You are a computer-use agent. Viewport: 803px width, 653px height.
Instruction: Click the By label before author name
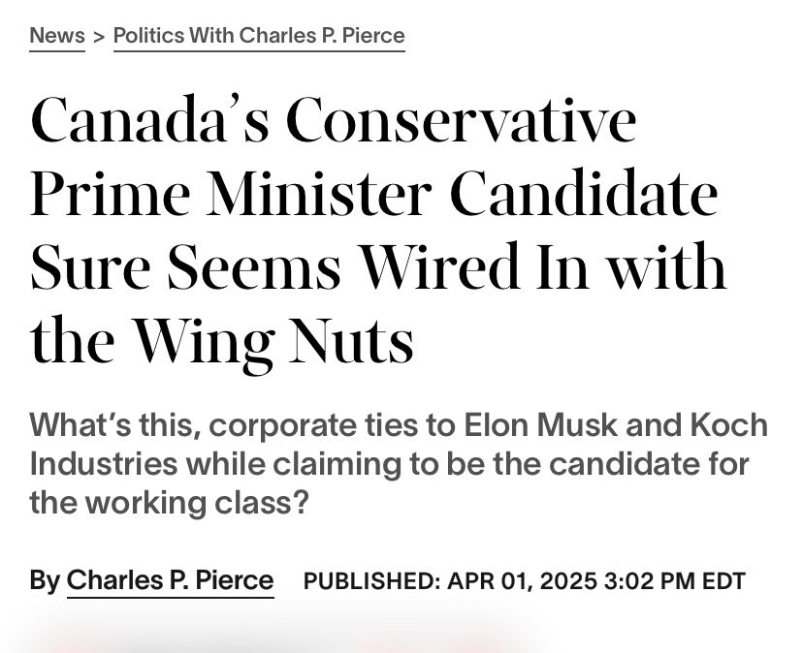coord(45,581)
